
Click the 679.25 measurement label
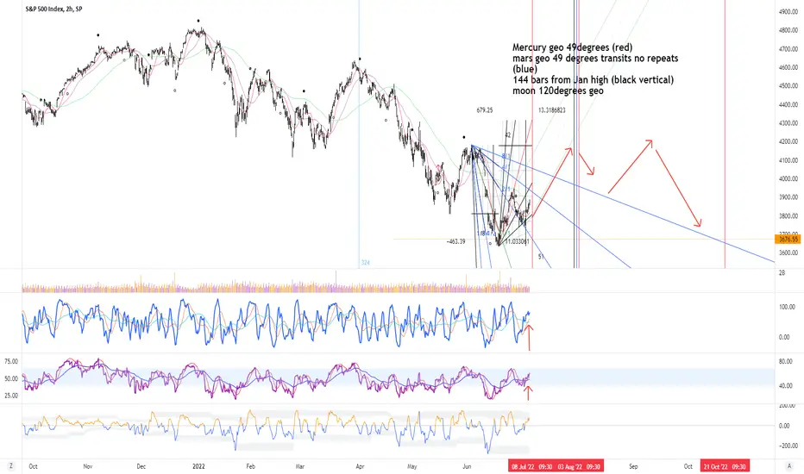pos(484,110)
